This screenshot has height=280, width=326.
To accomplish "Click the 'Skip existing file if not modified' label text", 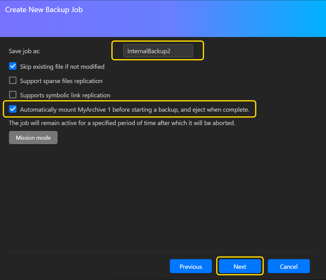I will 62,67.
